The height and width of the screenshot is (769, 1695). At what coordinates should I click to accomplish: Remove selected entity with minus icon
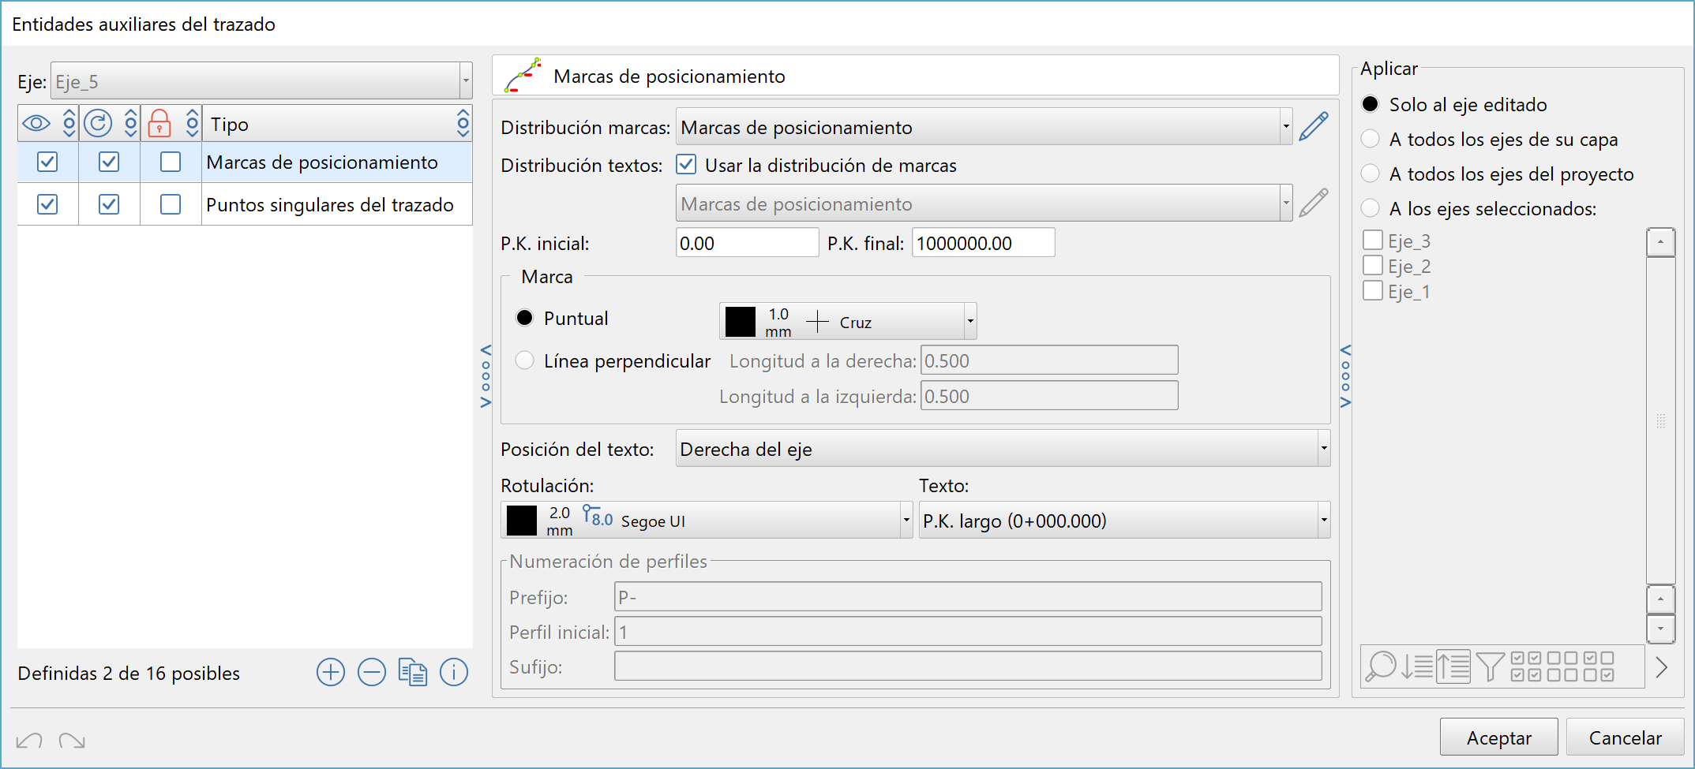pos(372,673)
